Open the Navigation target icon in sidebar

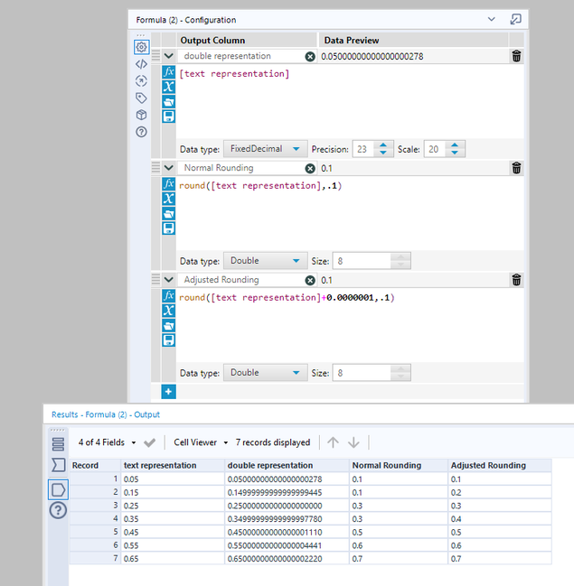(x=141, y=81)
